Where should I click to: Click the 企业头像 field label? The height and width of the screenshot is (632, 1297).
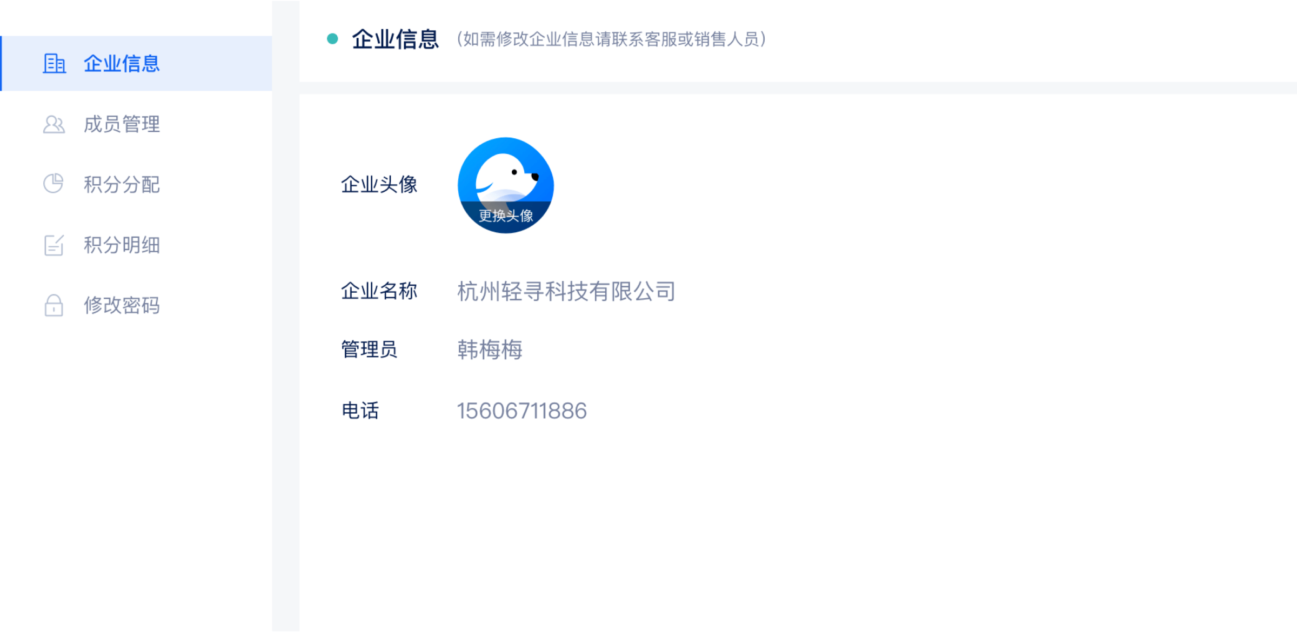tap(379, 185)
